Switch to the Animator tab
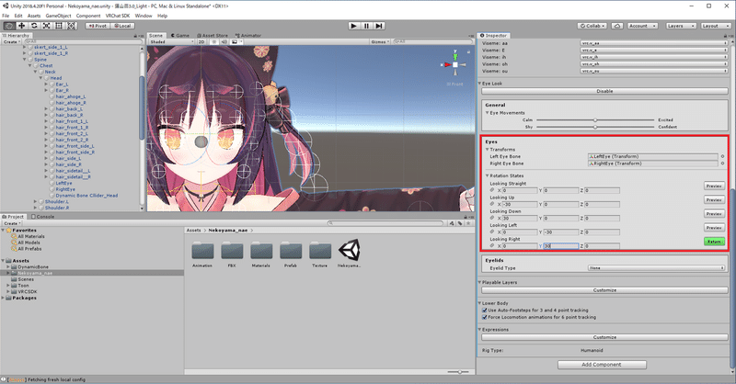 pyautogui.click(x=248, y=36)
